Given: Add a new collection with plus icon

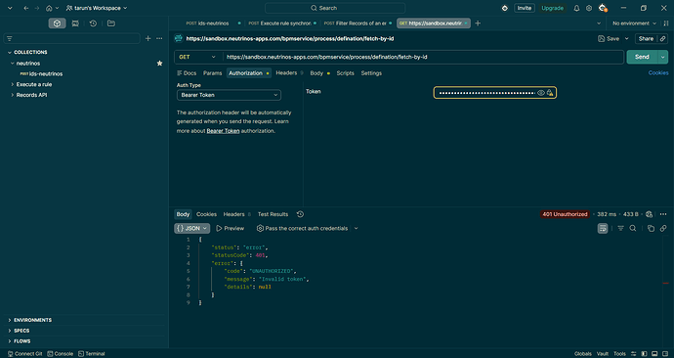Looking at the screenshot, I should click(x=147, y=39).
